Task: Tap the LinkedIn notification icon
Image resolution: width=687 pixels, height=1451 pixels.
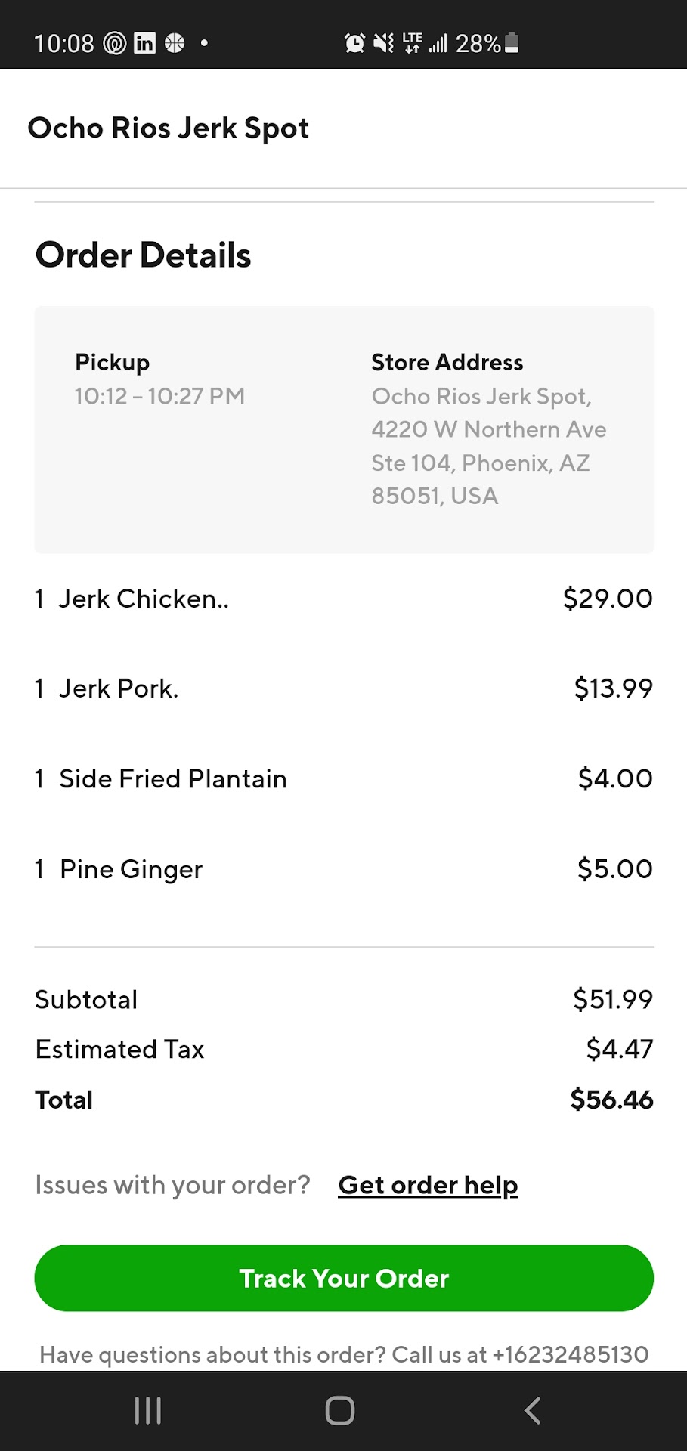Action: coord(144,44)
